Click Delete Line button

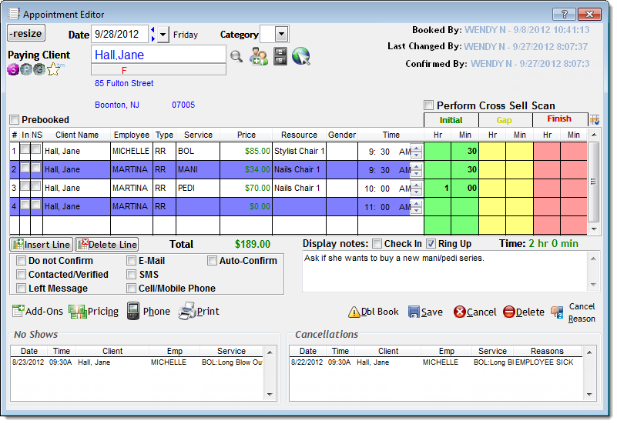pos(107,245)
